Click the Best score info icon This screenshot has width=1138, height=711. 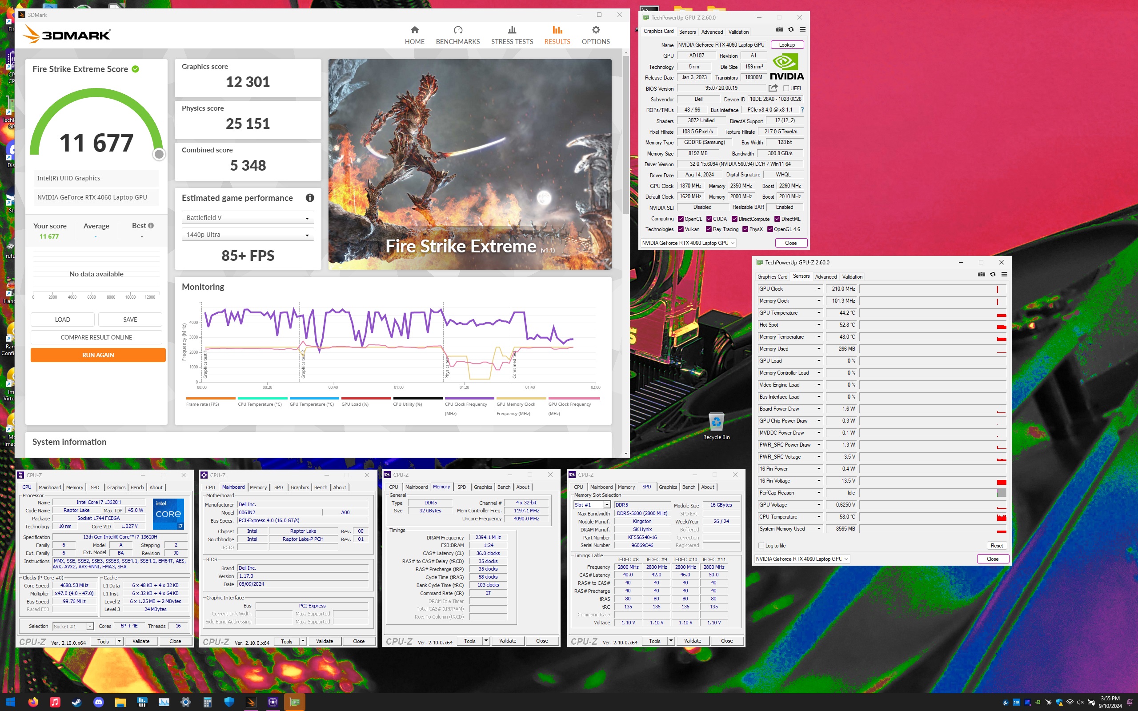(151, 226)
